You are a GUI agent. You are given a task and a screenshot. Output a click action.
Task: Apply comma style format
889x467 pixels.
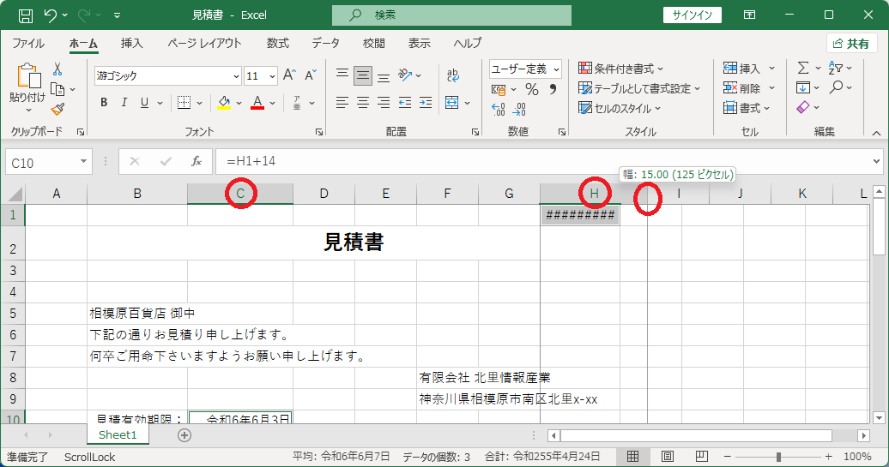coord(553,89)
